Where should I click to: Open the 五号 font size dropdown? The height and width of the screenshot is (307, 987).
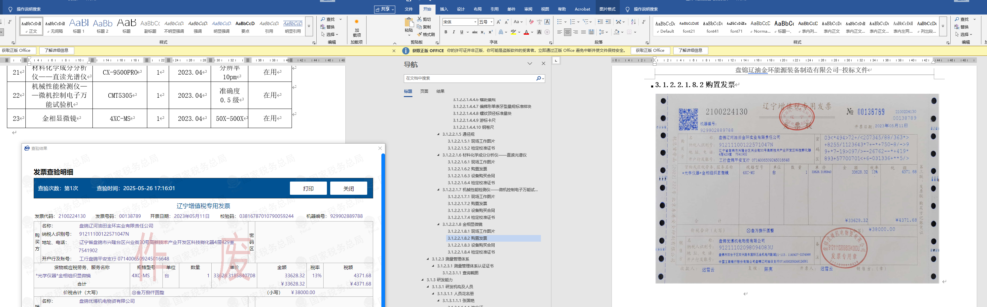(492, 22)
